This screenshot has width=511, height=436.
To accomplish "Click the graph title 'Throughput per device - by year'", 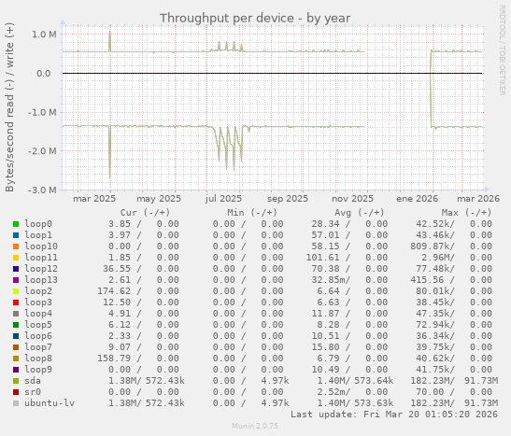I will 255,19.
